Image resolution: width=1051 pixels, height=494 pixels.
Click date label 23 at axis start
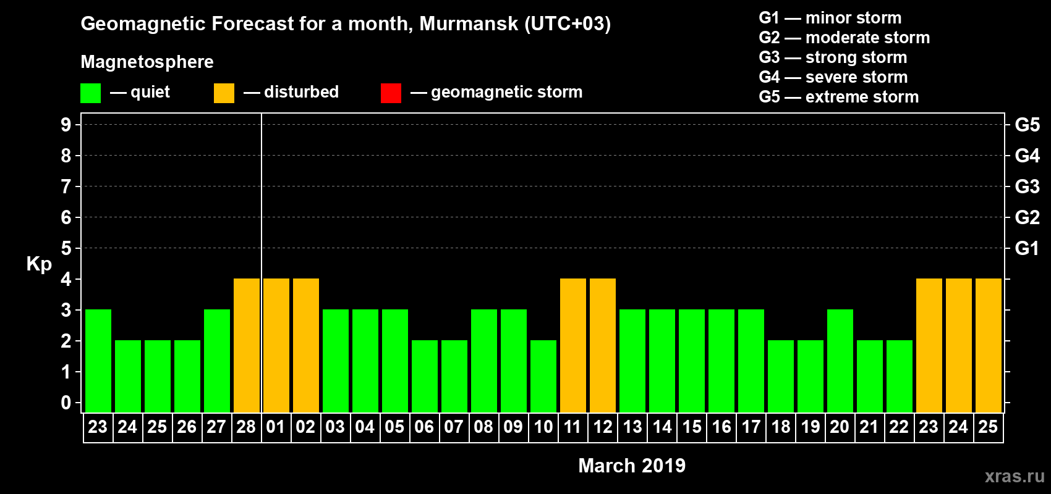(98, 427)
